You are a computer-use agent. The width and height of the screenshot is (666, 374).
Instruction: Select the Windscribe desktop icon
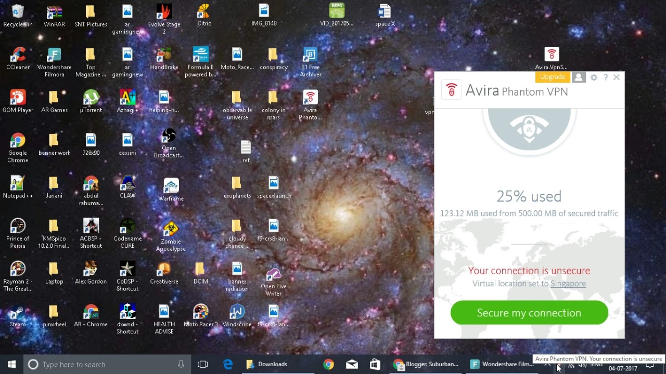tap(237, 316)
